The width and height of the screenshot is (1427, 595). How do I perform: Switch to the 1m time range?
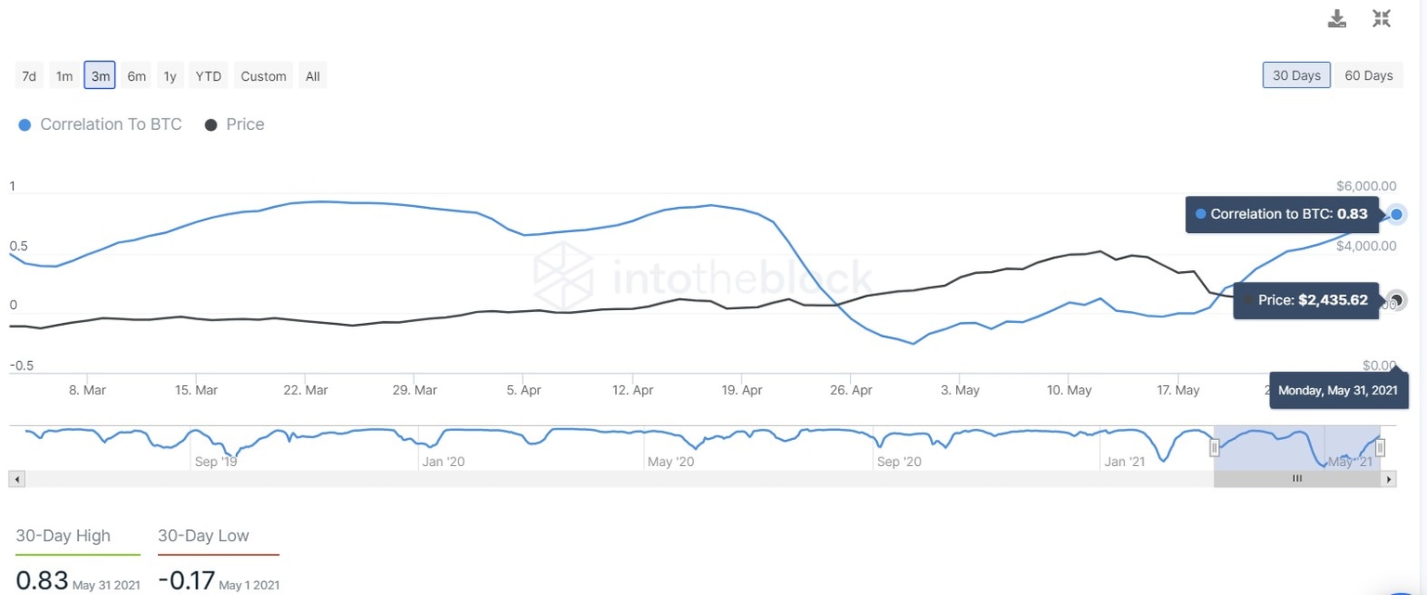[63, 75]
